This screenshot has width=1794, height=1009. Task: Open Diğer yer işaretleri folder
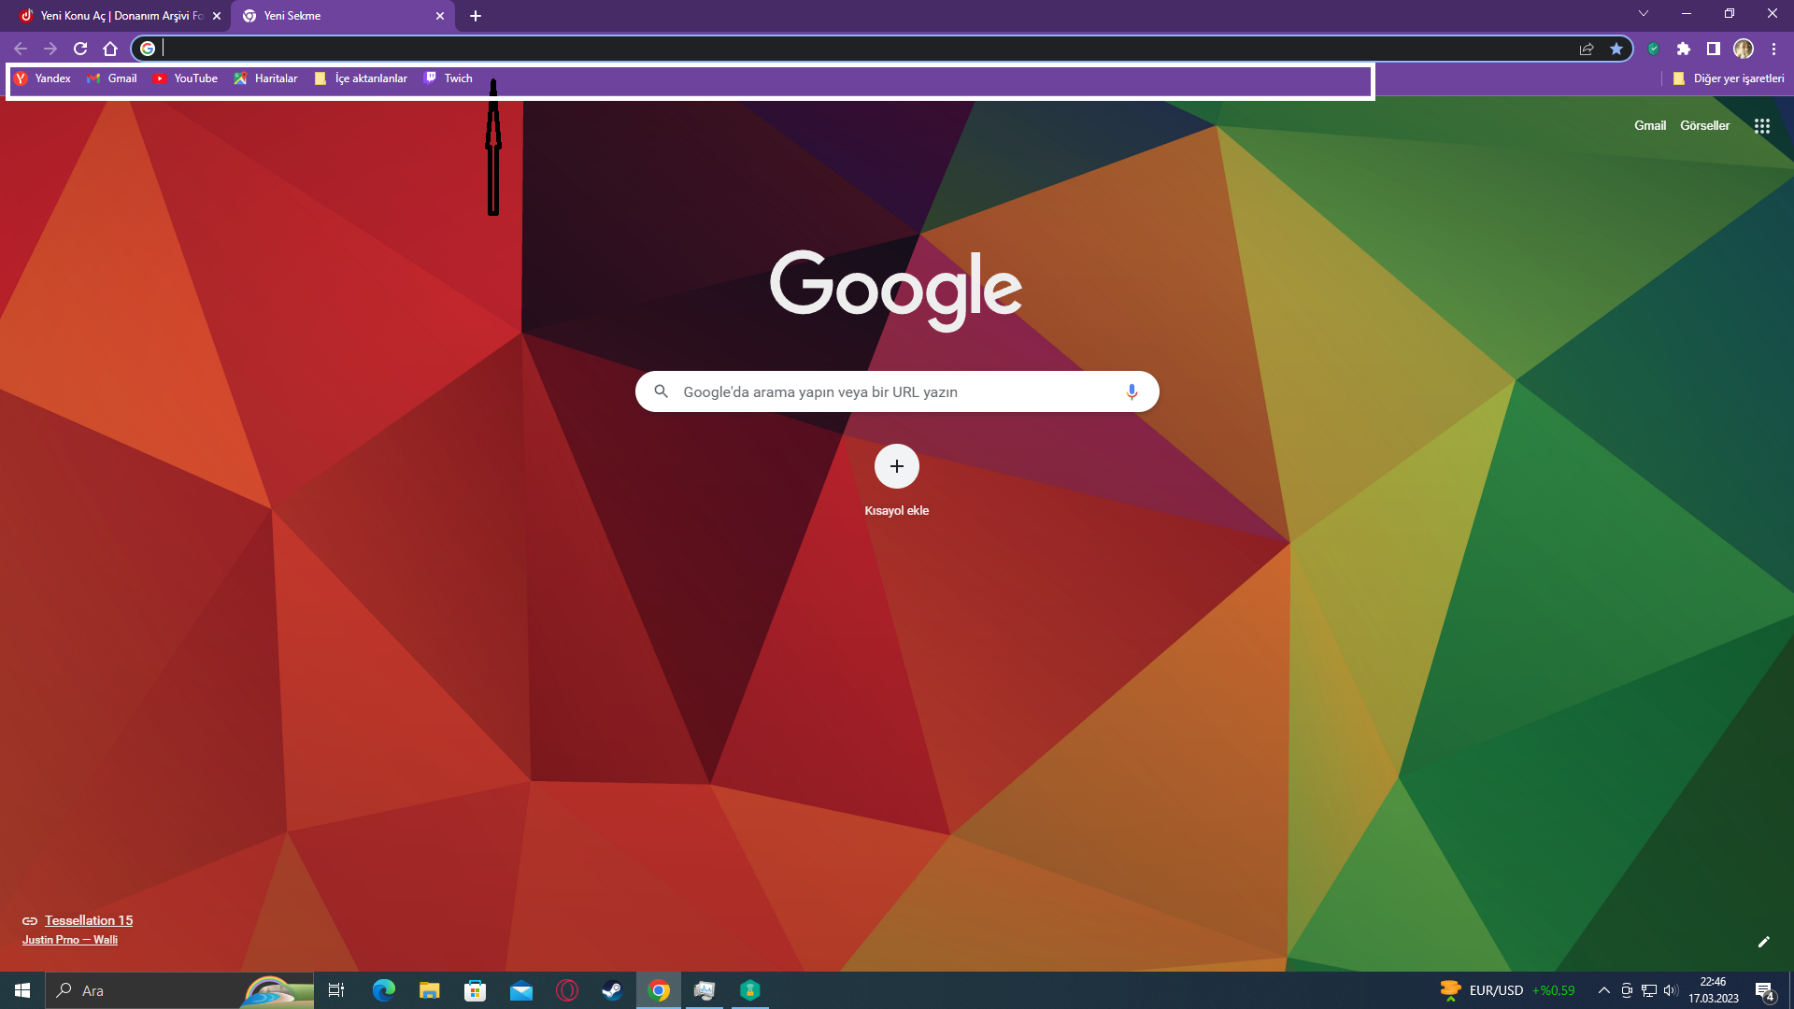click(x=1729, y=78)
